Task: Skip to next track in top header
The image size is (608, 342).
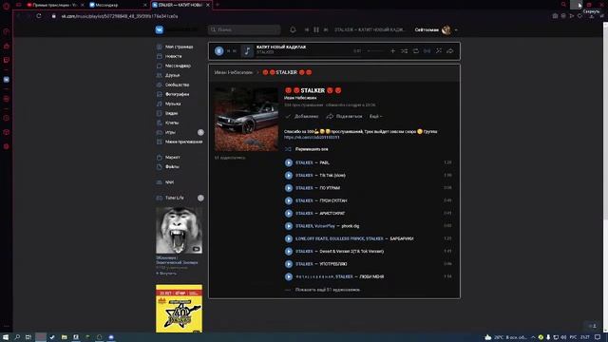Action: coord(326,29)
